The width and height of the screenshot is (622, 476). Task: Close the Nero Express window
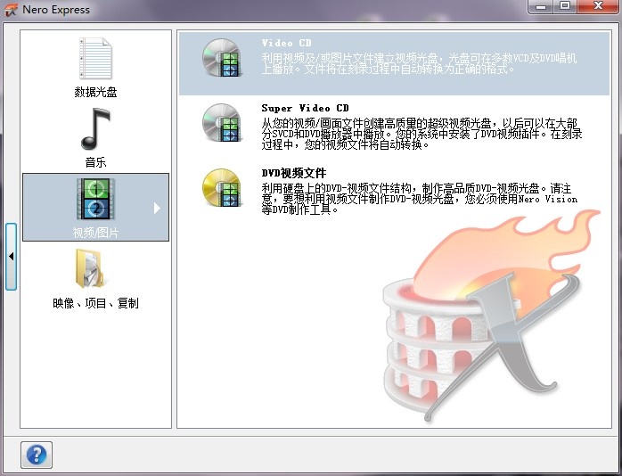(598, 6)
